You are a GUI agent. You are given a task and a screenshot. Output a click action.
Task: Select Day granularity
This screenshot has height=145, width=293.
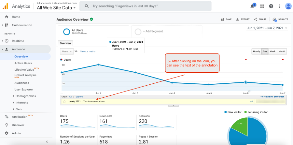[265, 52]
